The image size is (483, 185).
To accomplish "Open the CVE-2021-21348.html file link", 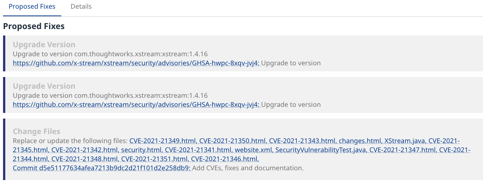I will [x=85, y=159].
